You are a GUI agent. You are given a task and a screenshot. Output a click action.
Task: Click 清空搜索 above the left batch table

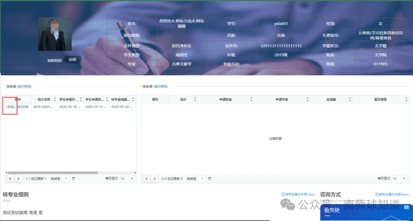click(x=24, y=87)
